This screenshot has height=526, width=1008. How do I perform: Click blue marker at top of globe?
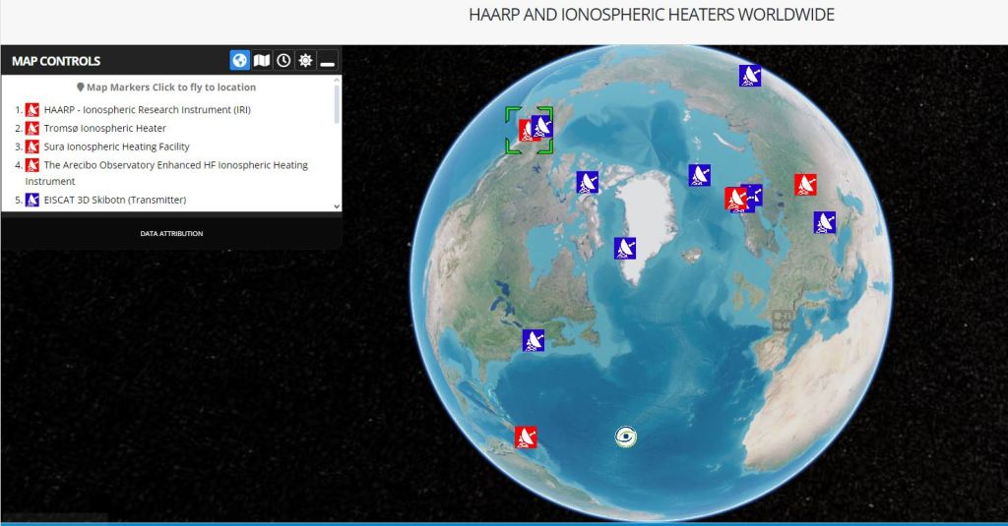click(750, 76)
